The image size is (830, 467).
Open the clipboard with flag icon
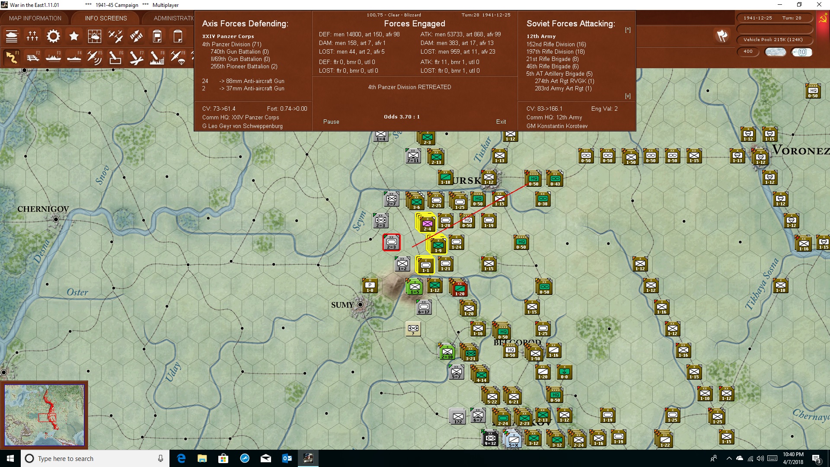[x=157, y=36]
